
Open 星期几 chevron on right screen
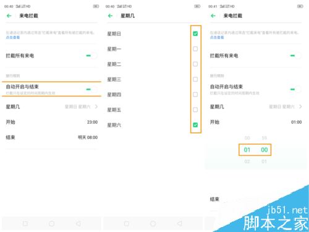tap(300, 106)
